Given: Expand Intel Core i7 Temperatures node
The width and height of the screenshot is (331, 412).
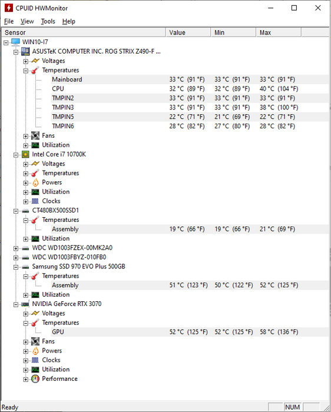Looking at the screenshot, I should click(25, 174).
